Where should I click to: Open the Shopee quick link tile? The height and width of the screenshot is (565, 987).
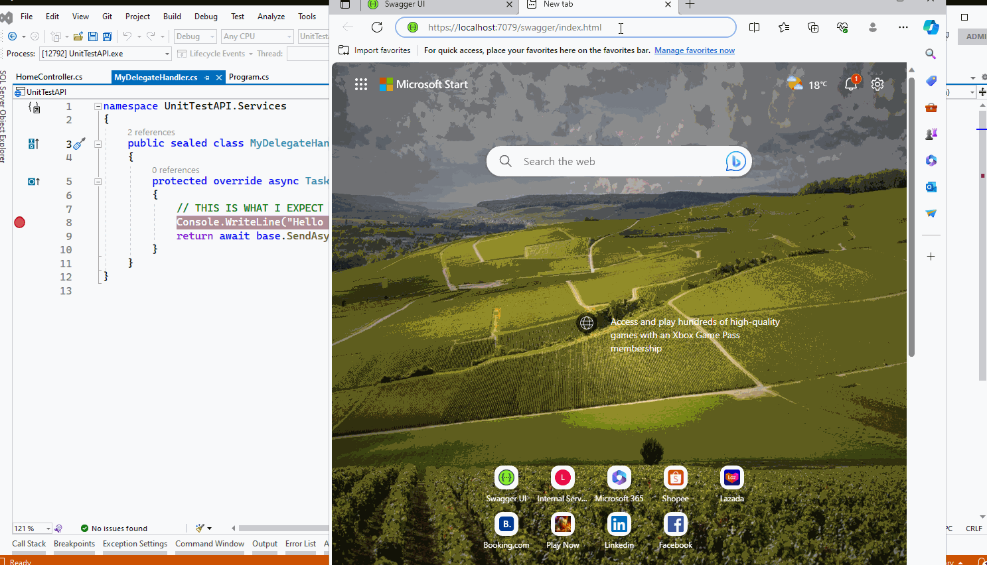click(x=676, y=485)
